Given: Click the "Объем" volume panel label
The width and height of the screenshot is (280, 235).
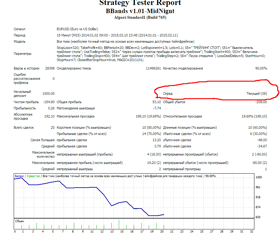Looking at the screenshot, I should (x=19, y=221).
